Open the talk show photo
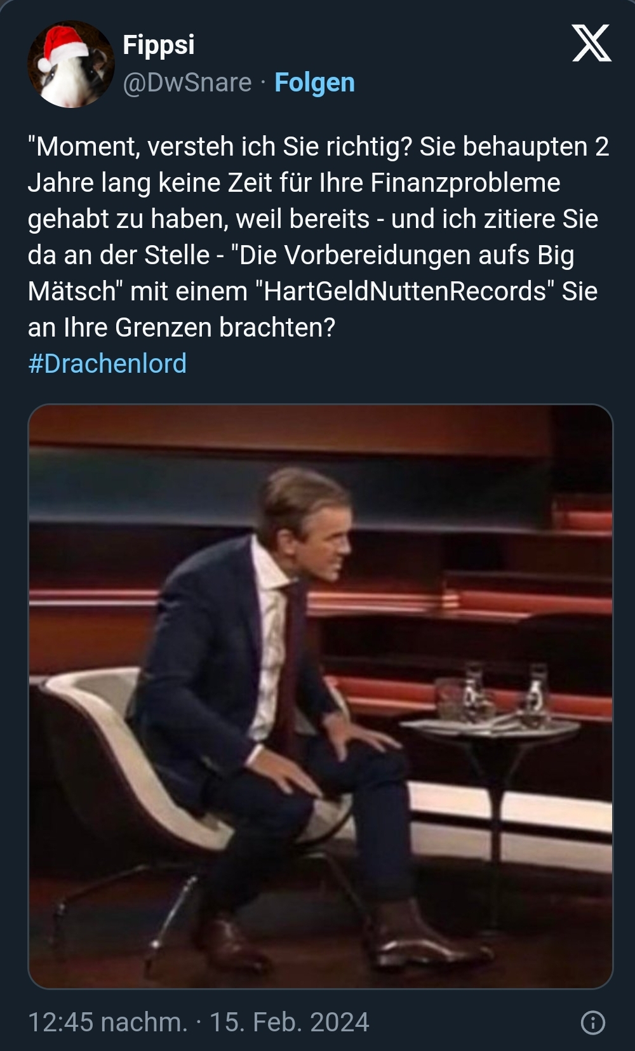The width and height of the screenshot is (635, 1051). coord(321,696)
